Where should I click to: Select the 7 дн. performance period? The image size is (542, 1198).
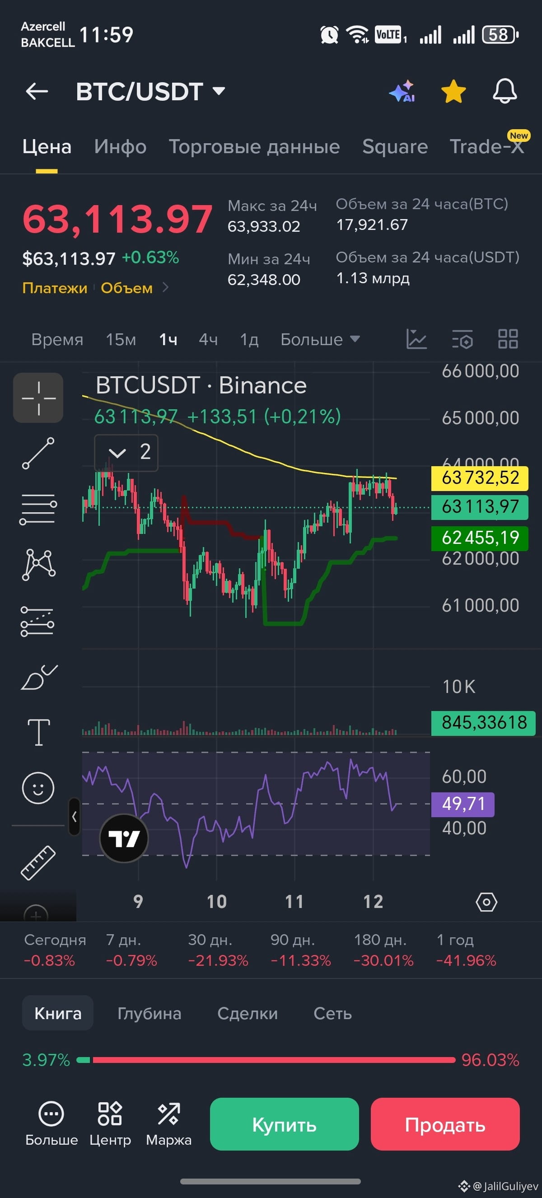click(x=131, y=950)
